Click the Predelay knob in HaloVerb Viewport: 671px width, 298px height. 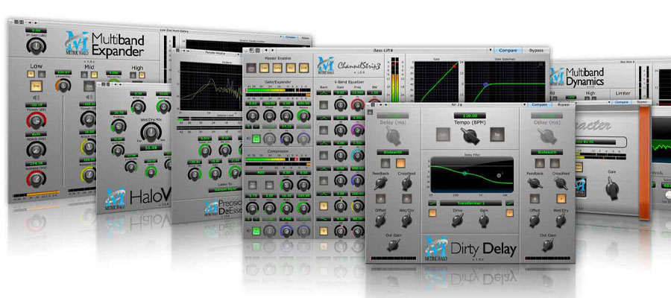coord(117,125)
